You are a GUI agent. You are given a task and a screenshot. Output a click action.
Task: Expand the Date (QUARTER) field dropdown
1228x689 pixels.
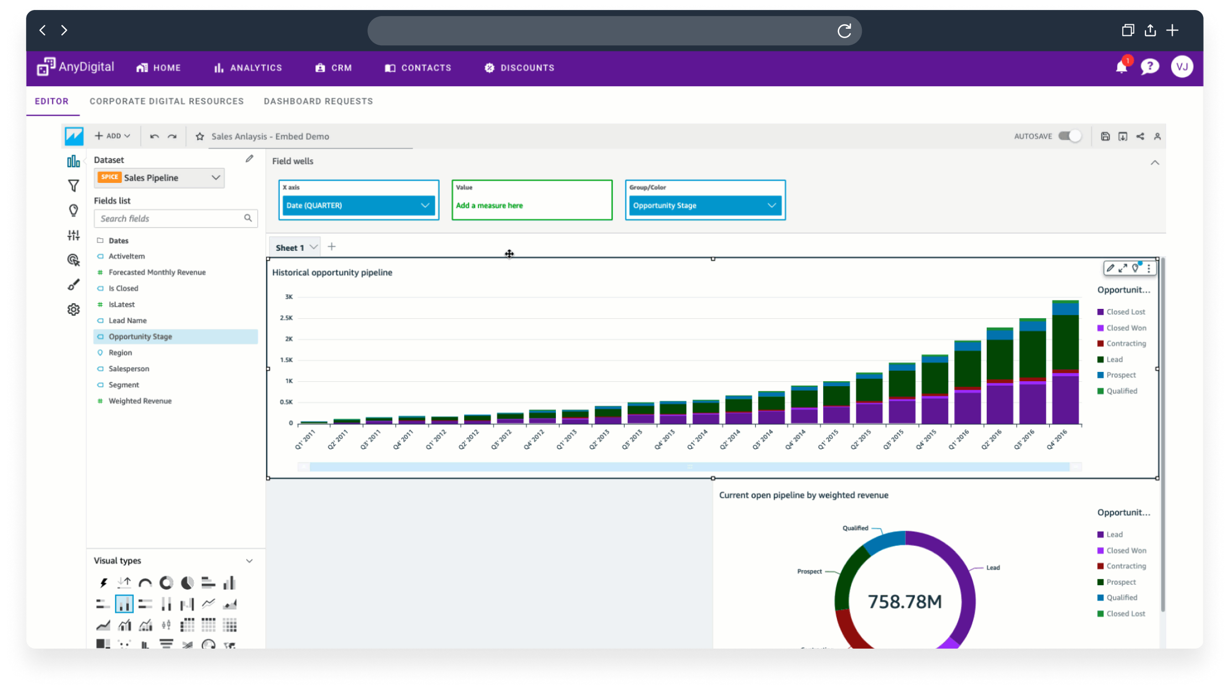(425, 206)
